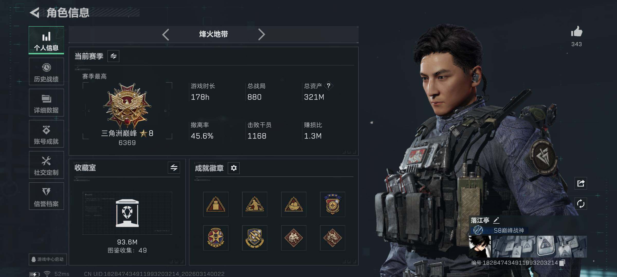The height and width of the screenshot is (277, 617).
Task: Open the 信誉档案 sidebar tab
Action: point(46,196)
